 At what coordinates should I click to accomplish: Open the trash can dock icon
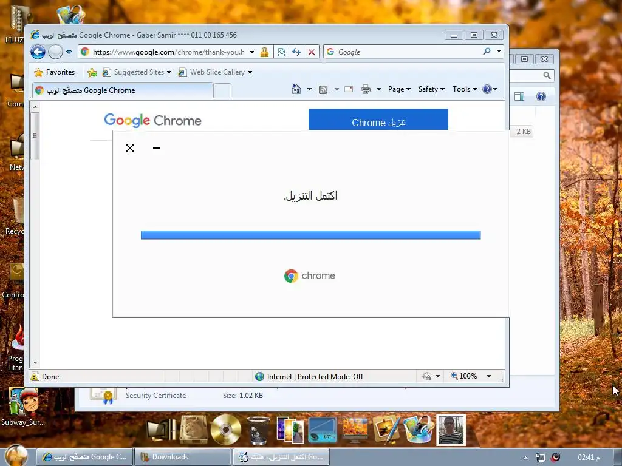tap(258, 431)
